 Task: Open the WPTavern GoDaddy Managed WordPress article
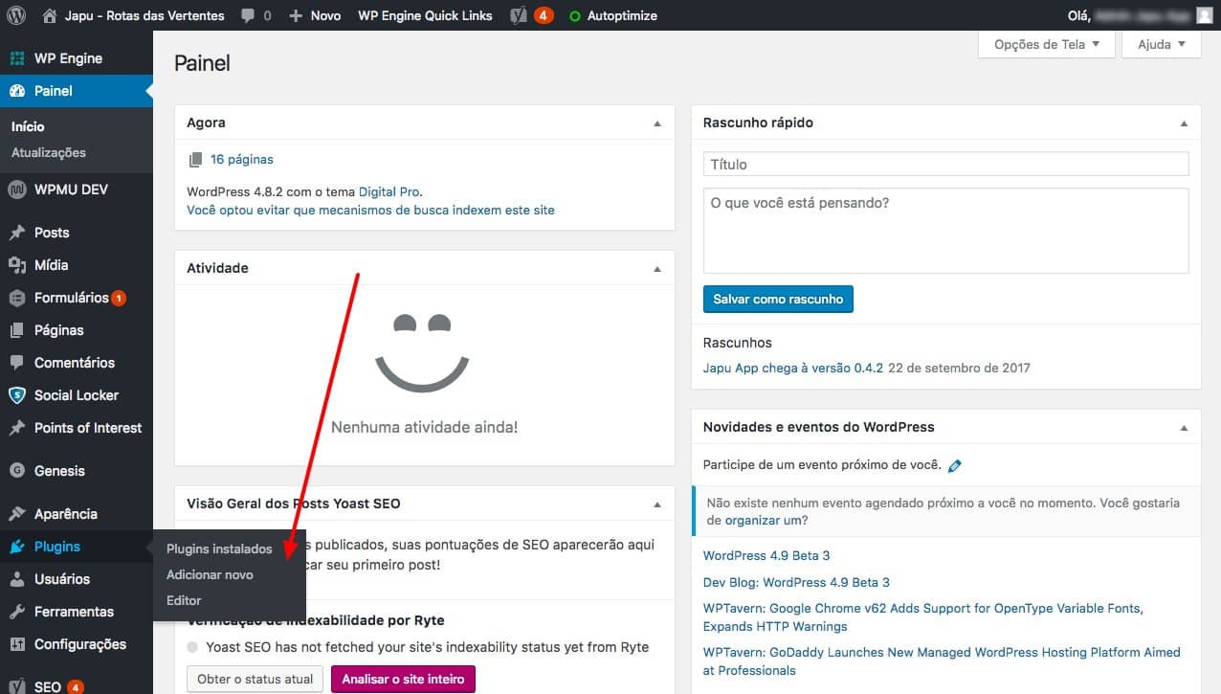click(x=942, y=661)
